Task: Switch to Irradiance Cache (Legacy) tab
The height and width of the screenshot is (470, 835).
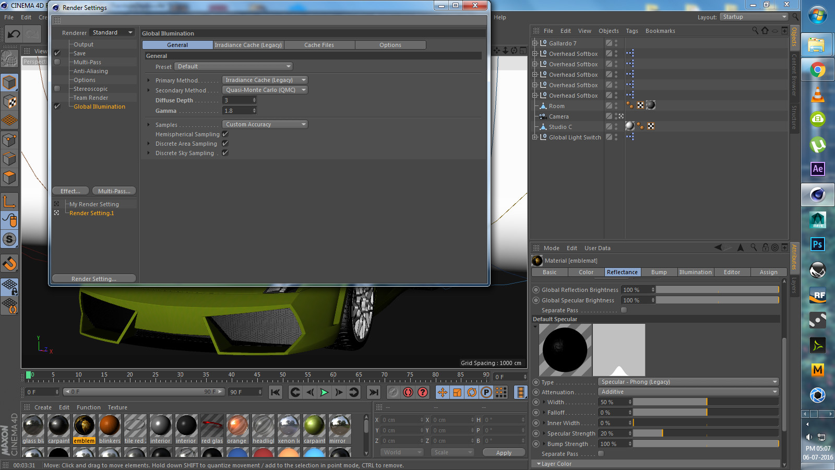Action: coord(248,45)
